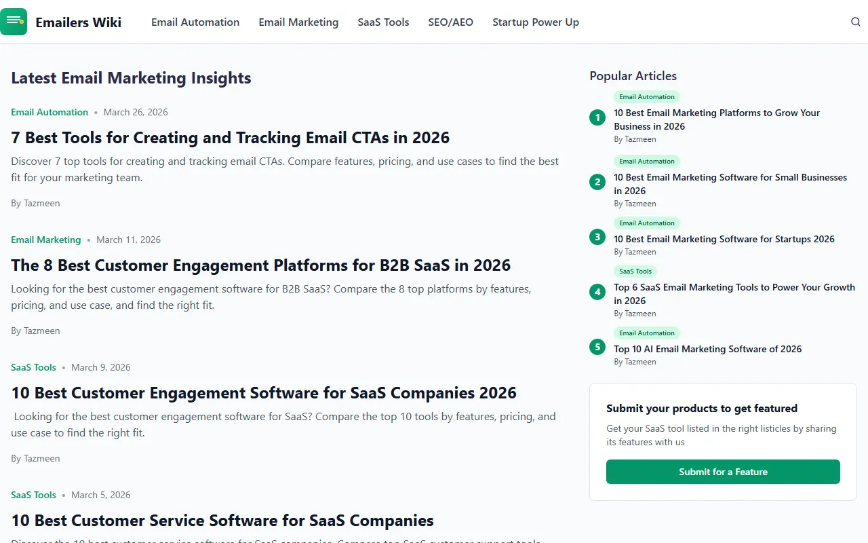Open the 7 Best Tools Email CTAs article
868x543 pixels.
(x=230, y=138)
